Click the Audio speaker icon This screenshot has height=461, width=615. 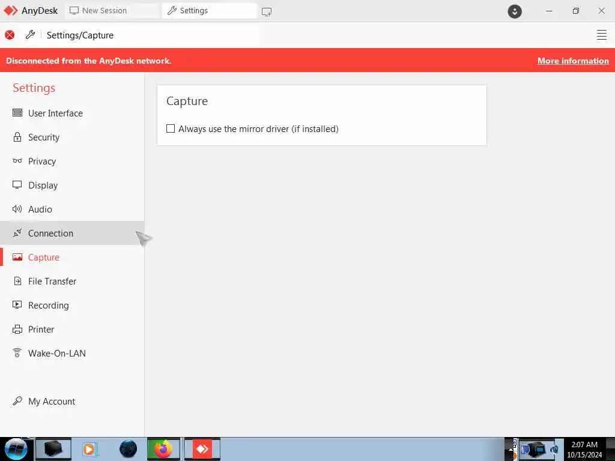(17, 209)
